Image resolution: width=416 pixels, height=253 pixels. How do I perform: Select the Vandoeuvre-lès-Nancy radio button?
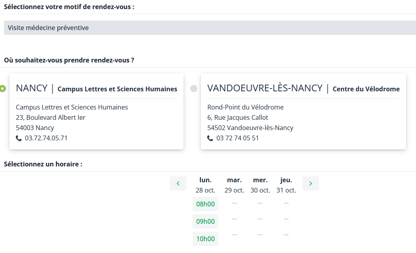pyautogui.click(x=194, y=89)
